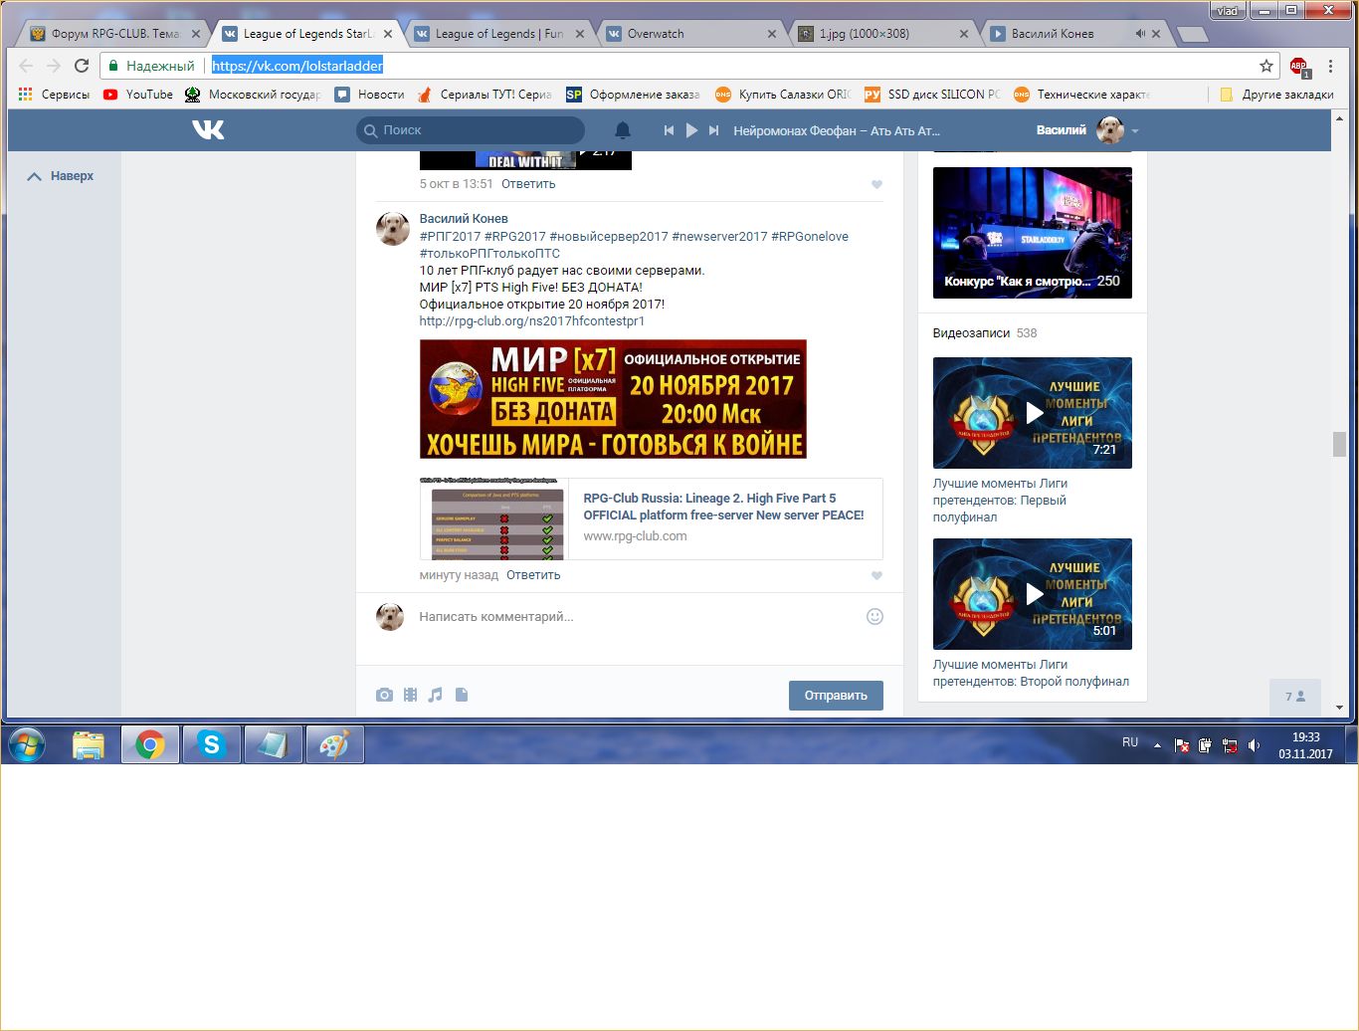
Task: Open SSD диск SILICON bookmark
Action: (x=932, y=95)
